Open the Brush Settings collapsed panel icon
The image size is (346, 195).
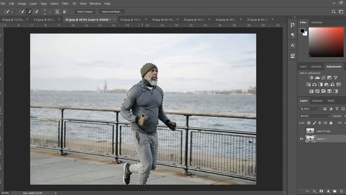click(x=292, y=25)
